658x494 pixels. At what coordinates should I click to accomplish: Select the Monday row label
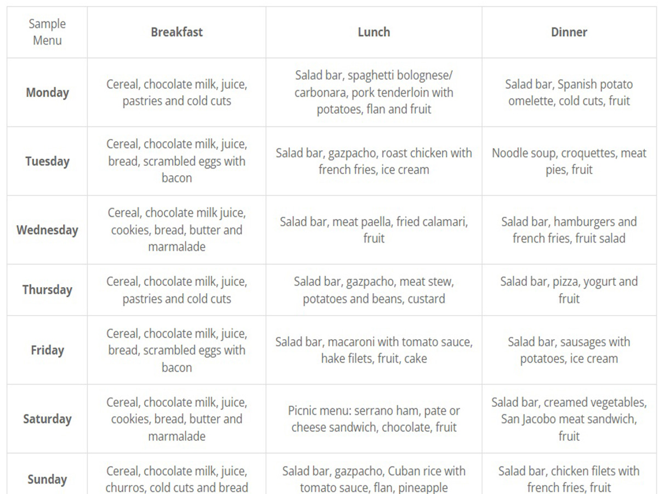tap(47, 92)
